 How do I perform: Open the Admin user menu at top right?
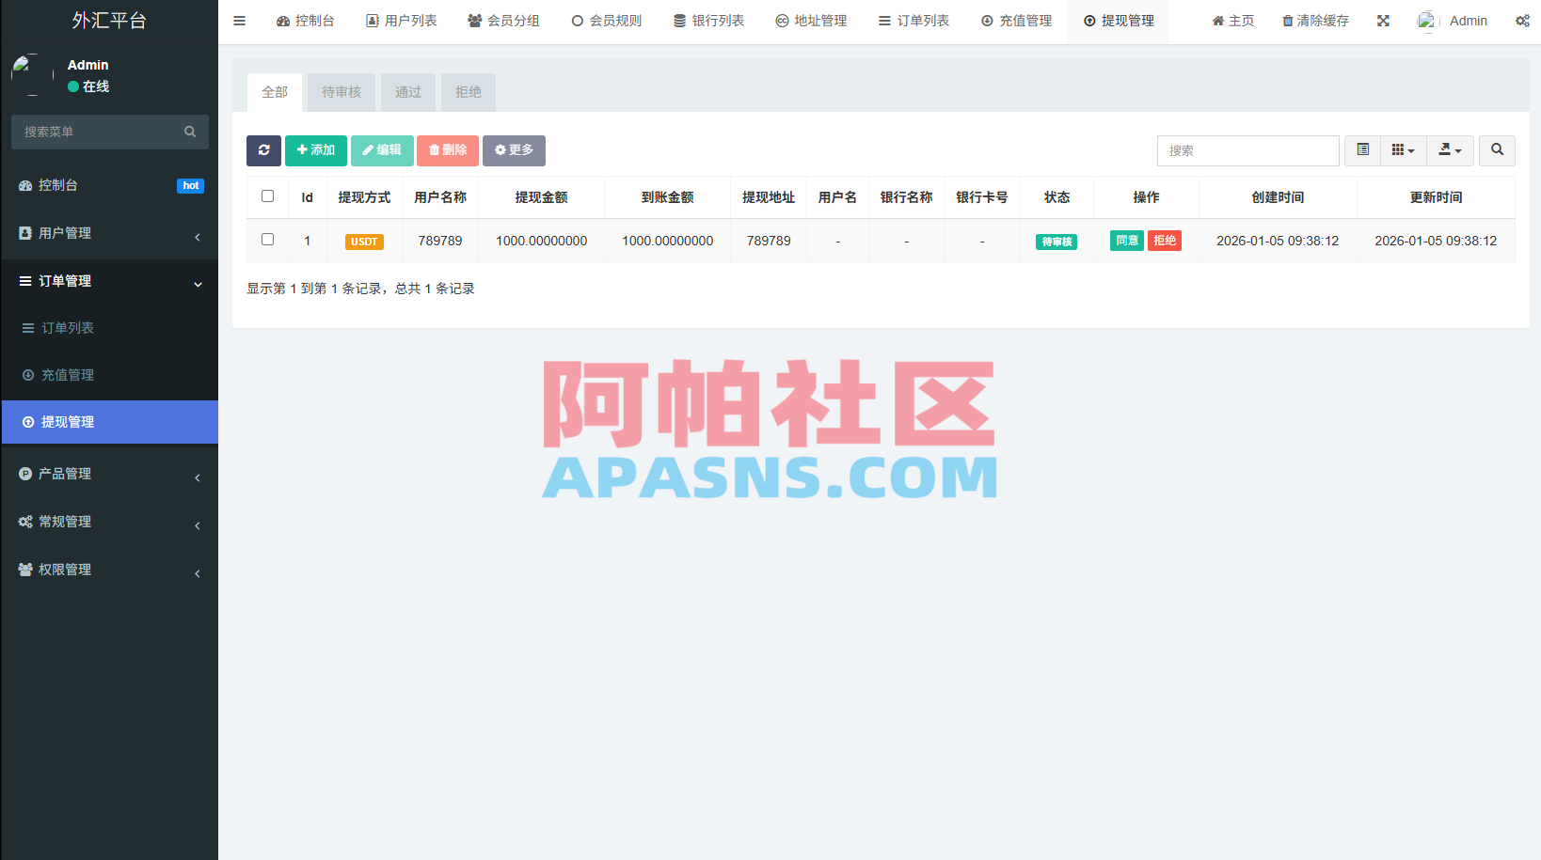tap(1454, 21)
